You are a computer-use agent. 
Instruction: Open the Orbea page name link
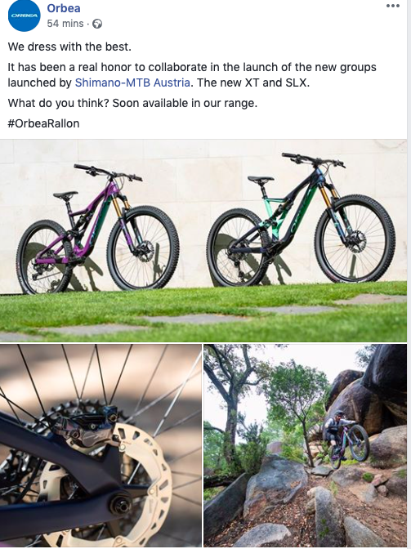click(64, 8)
